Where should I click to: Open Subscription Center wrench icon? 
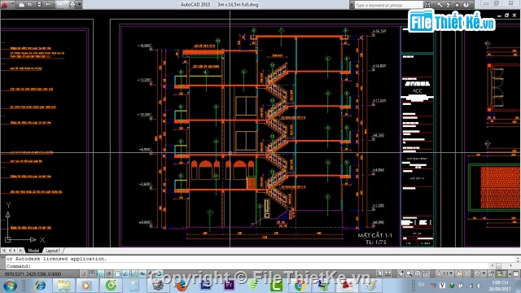tap(440, 5)
